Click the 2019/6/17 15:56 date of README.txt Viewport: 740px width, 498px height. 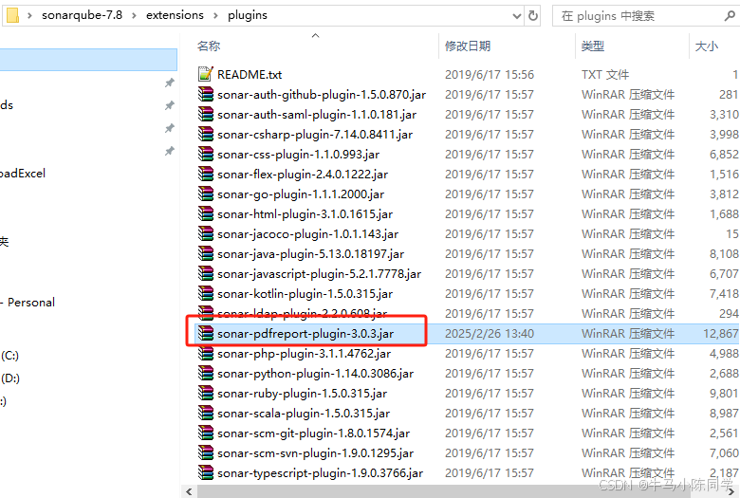(x=490, y=74)
